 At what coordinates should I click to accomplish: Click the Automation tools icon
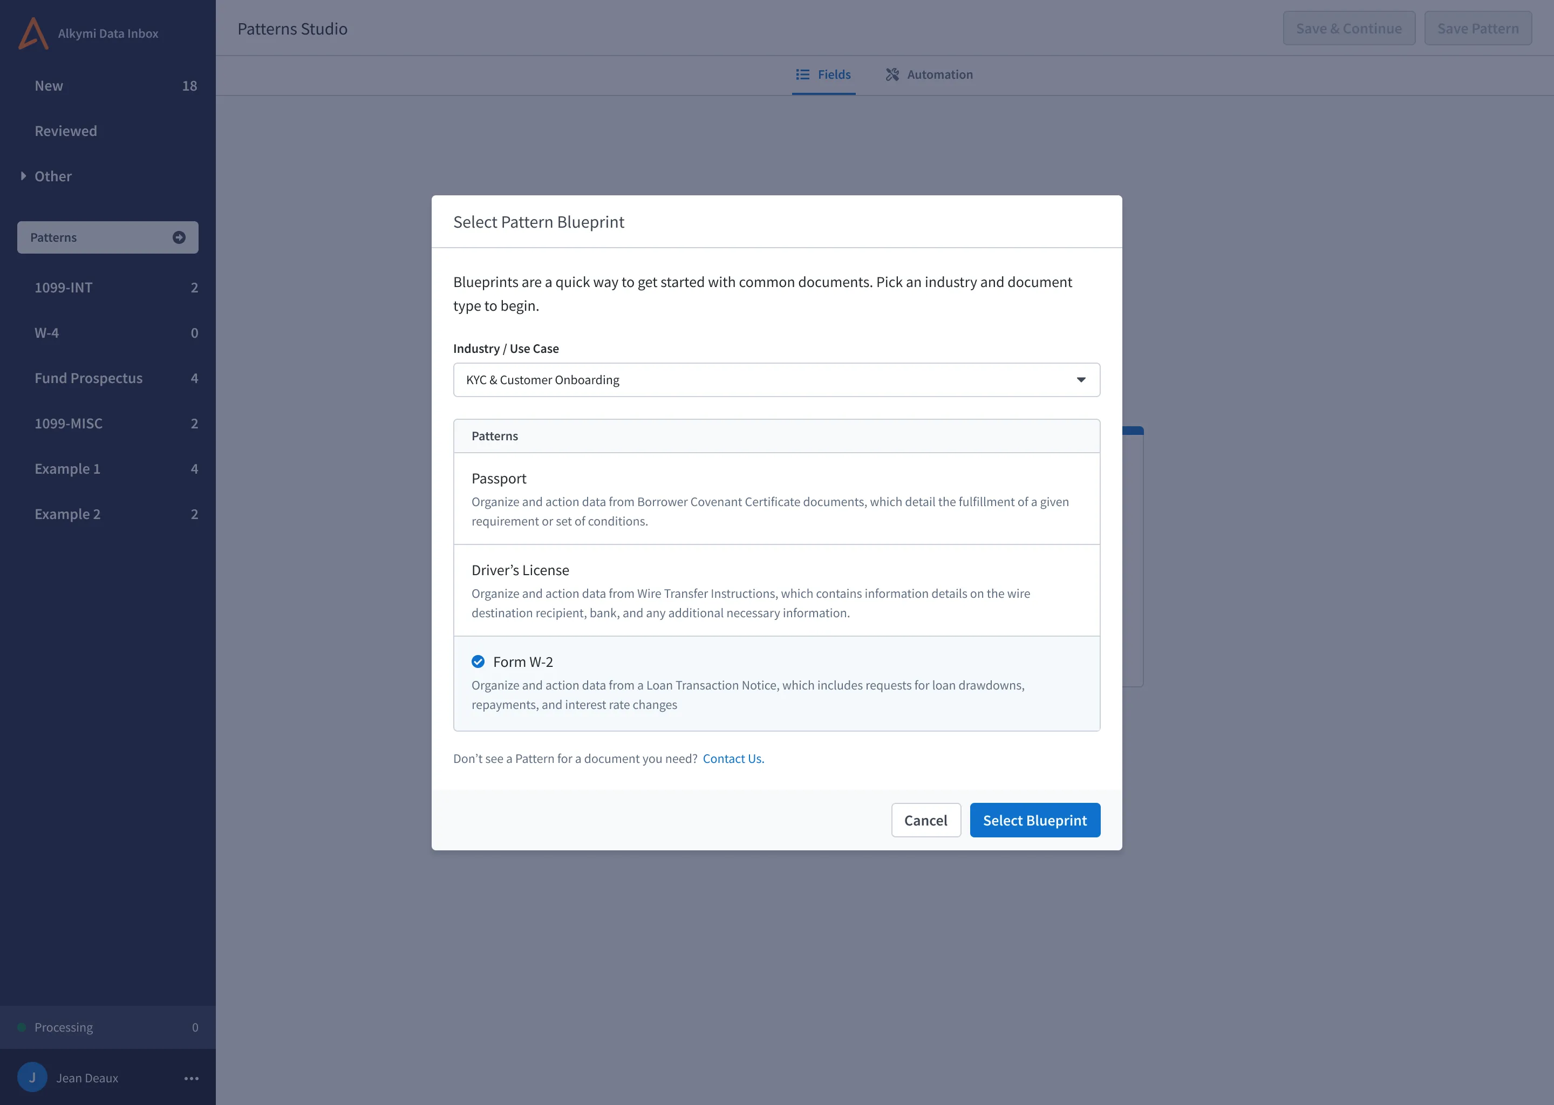point(892,74)
